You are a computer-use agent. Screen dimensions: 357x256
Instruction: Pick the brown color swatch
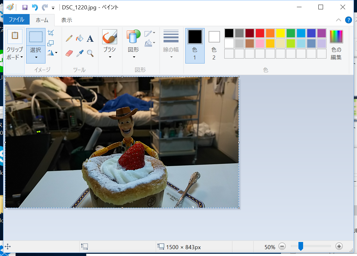(x=250, y=44)
